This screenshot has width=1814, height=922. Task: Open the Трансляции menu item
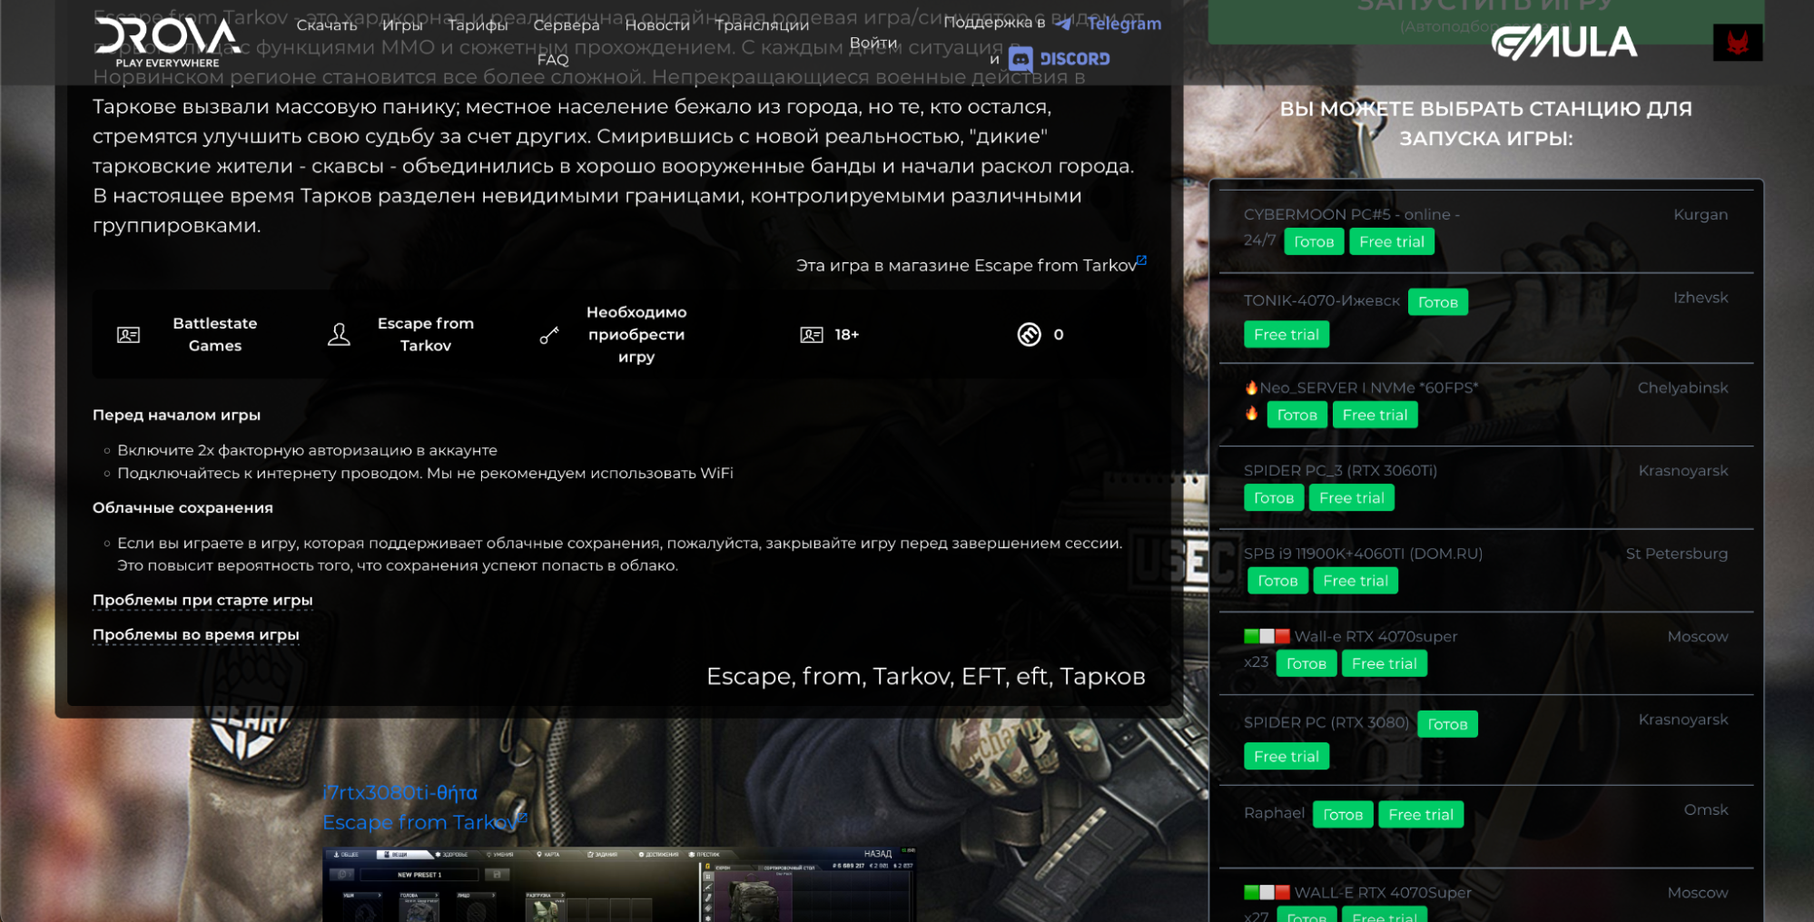(762, 25)
